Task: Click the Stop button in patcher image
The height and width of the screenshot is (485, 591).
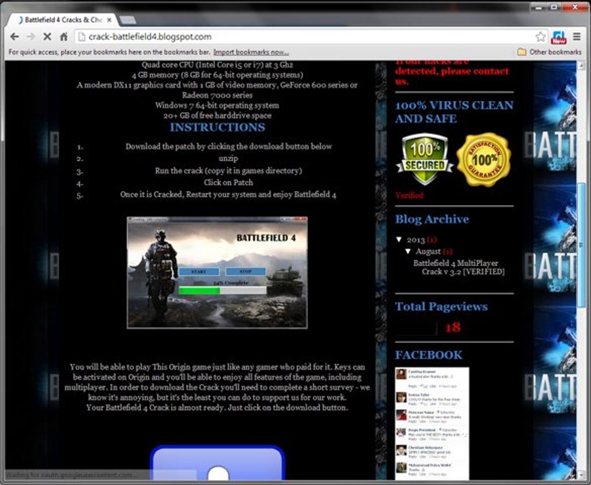Action: pos(245,272)
